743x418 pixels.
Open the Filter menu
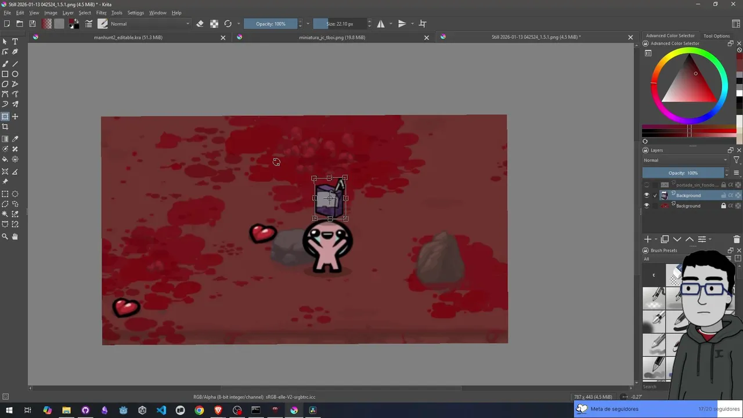point(101,13)
